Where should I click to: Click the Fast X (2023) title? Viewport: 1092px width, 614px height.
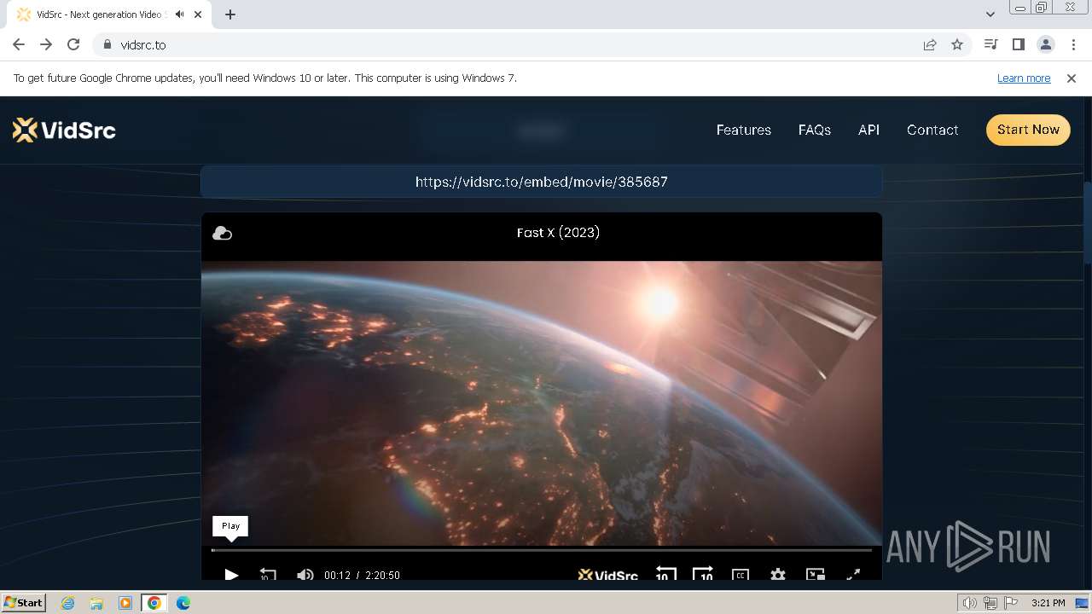(x=558, y=232)
